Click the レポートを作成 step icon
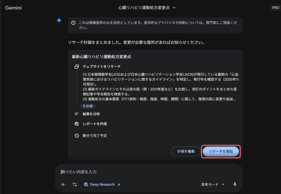 pos(77,124)
